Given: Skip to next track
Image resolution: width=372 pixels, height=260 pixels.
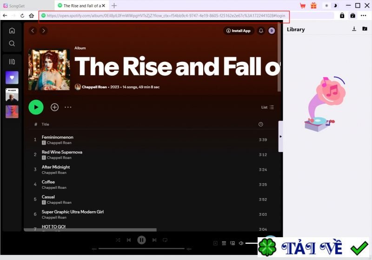Looking at the screenshot, I should [x=154, y=240].
